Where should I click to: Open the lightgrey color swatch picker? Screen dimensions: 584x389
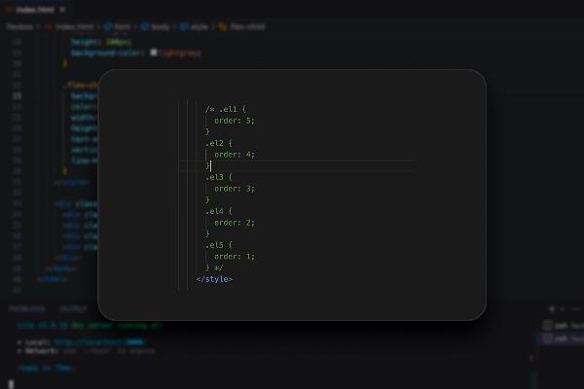(x=153, y=53)
